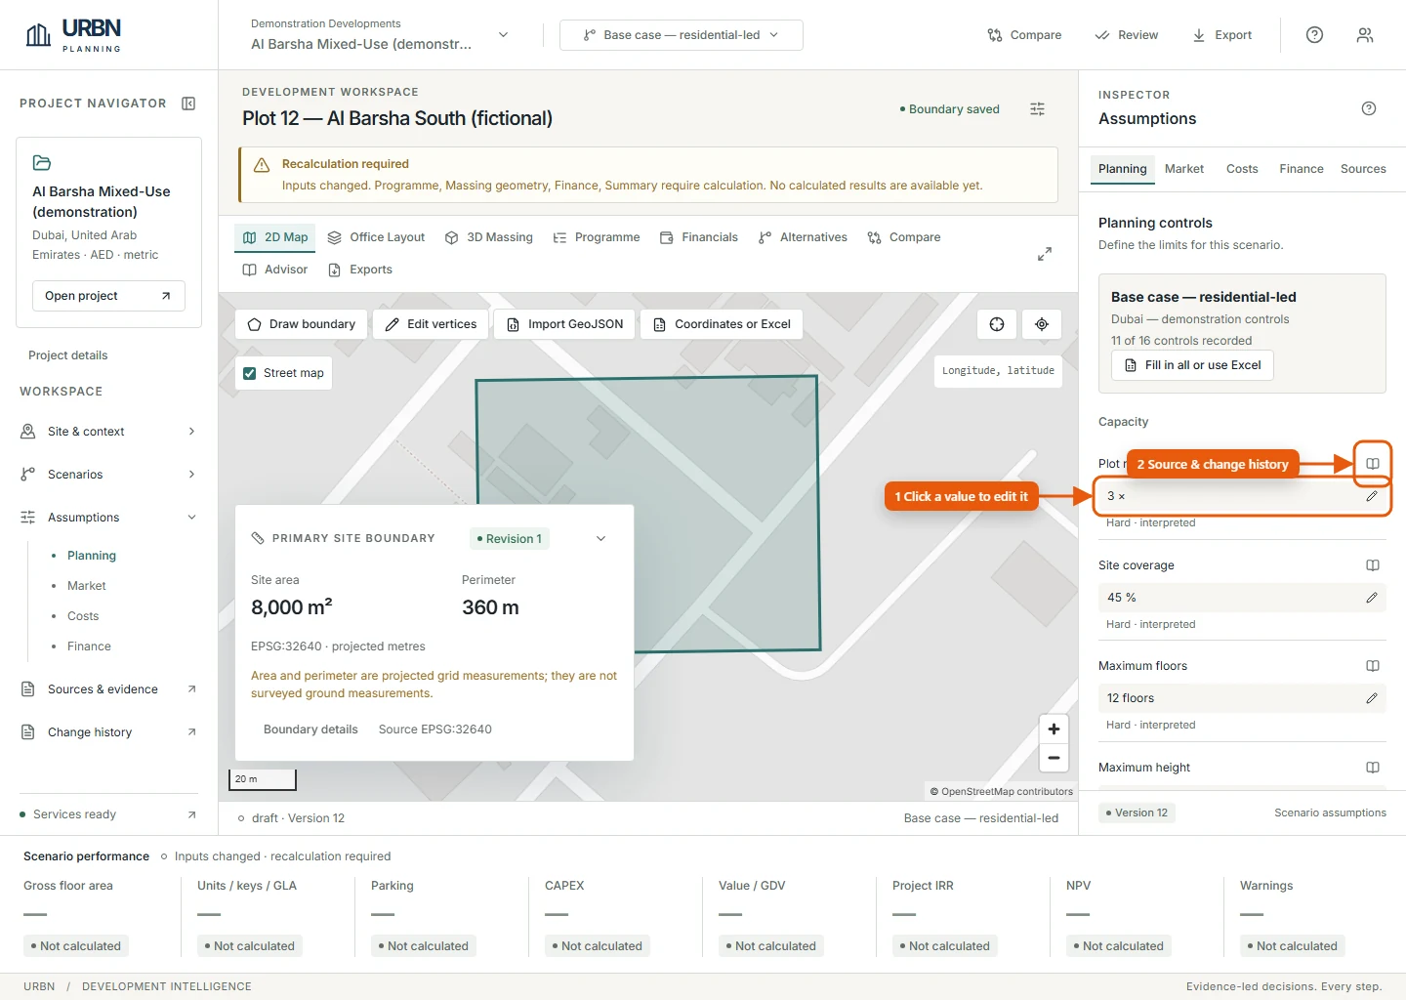The height and width of the screenshot is (1000, 1406).
Task: Open Base case scenario dropdown
Action: (x=682, y=35)
